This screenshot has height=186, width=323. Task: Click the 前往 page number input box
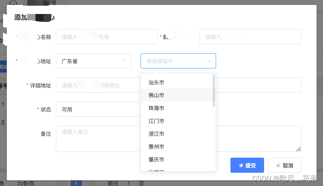[x=129, y=183]
